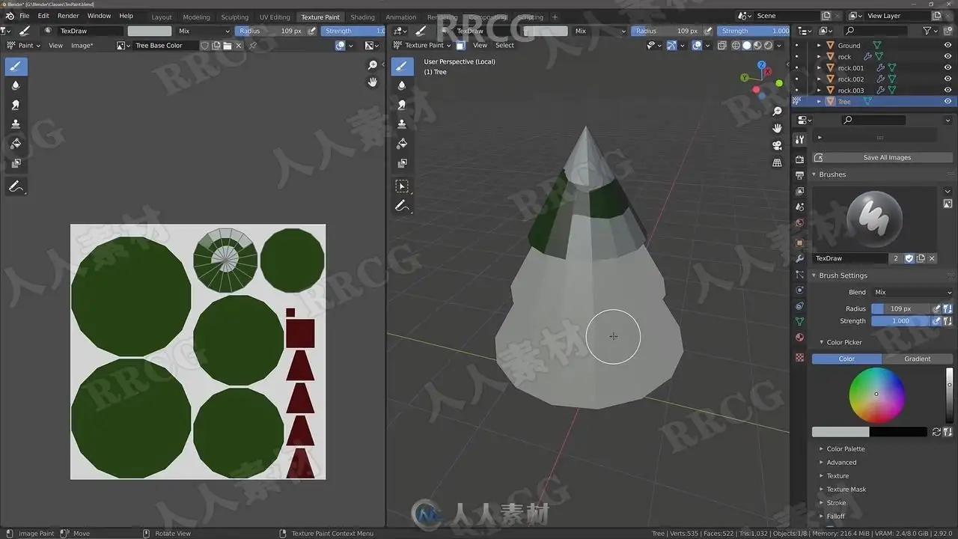Viewport: 958px width, 539px height.
Task: Toggle fake user shield for TexDraw brush
Action: [x=909, y=258]
